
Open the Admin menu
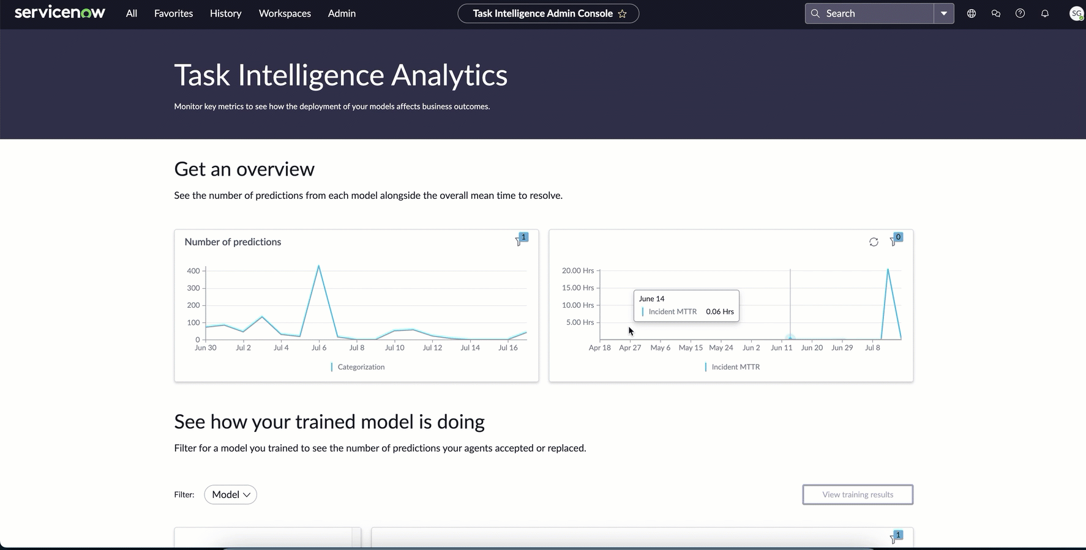[342, 13]
